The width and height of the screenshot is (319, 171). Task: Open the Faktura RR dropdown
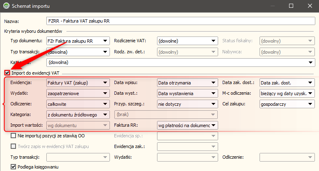click(x=214, y=125)
